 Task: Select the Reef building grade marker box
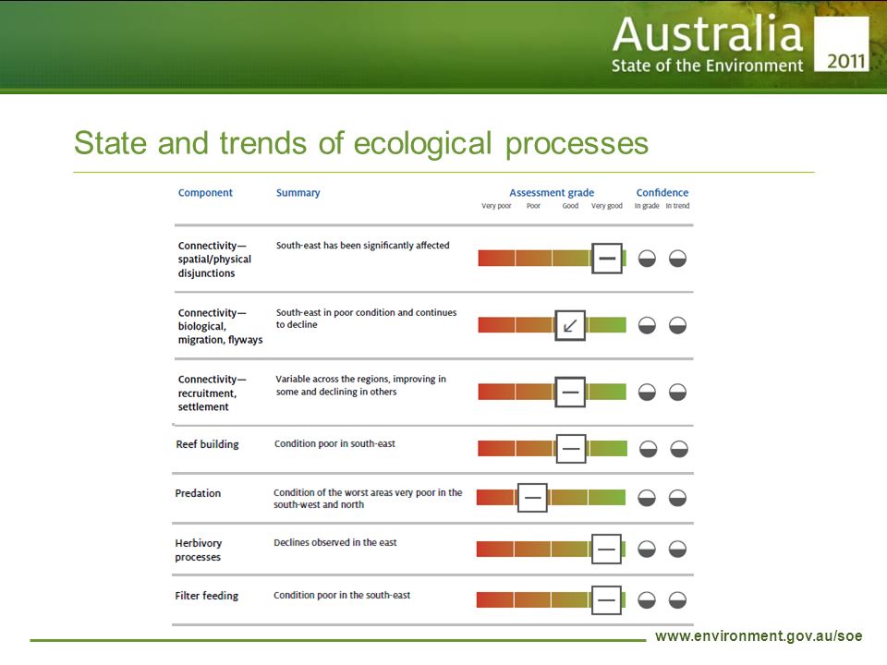(571, 449)
